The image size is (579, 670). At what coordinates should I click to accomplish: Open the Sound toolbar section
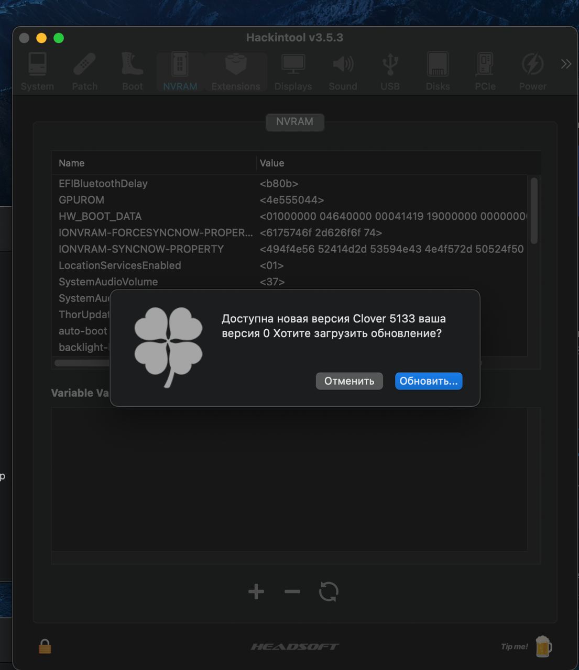[343, 72]
